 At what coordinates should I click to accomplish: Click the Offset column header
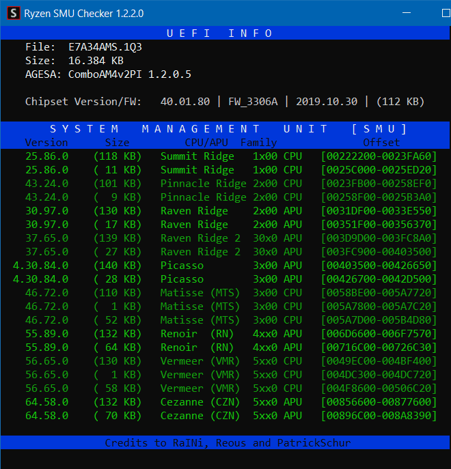pos(381,143)
